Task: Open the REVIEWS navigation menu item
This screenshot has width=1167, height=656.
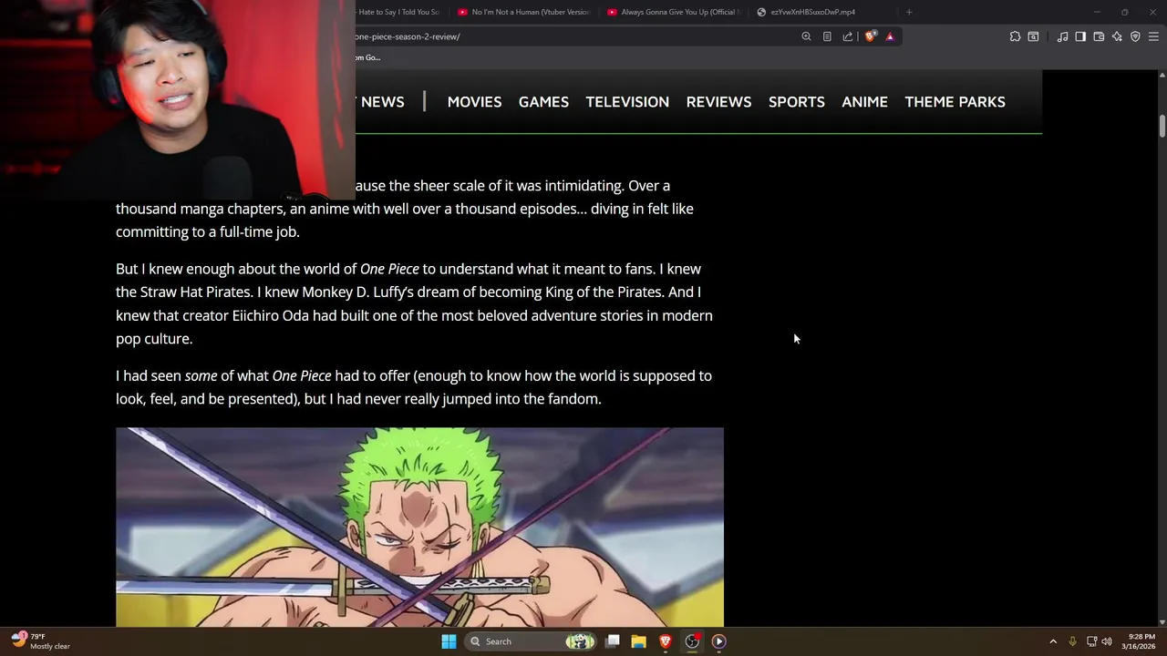Action: pyautogui.click(x=718, y=102)
